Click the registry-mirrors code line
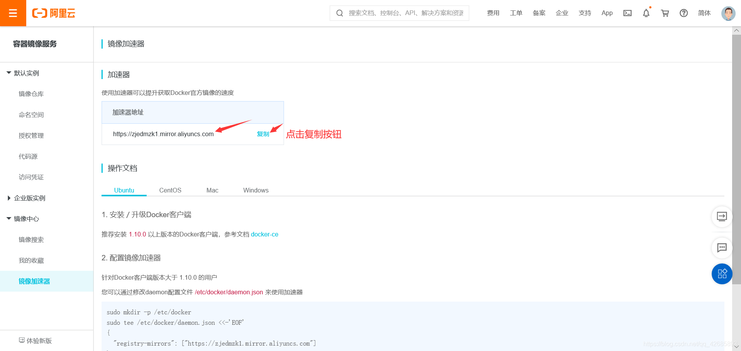Viewport: 741px width, 351px height. 215,343
